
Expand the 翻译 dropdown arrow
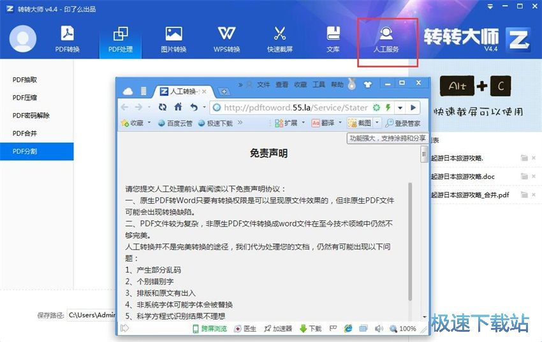340,123
